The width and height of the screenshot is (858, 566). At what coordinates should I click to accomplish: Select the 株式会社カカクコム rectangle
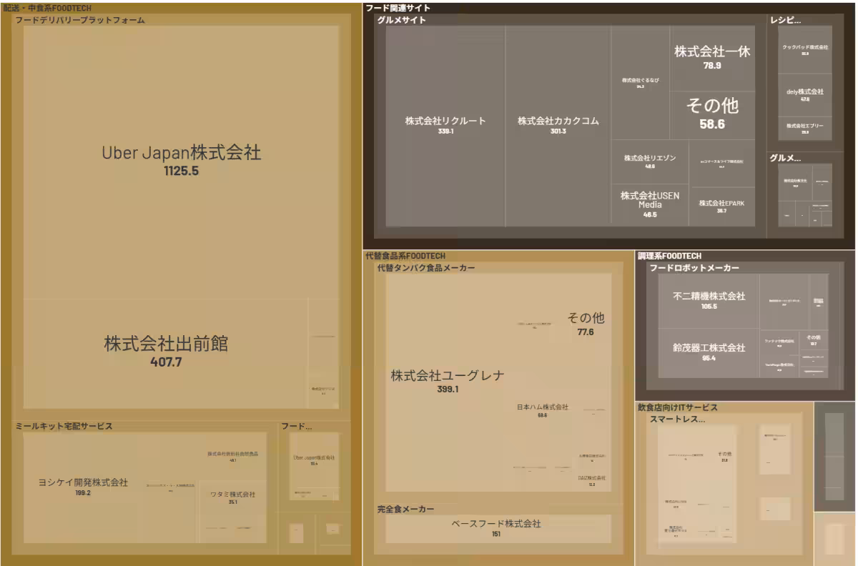(x=559, y=121)
